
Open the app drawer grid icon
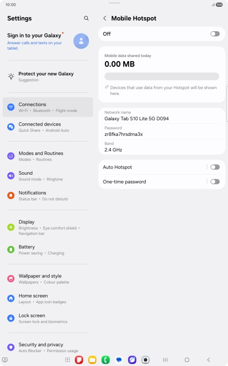pos(68,360)
